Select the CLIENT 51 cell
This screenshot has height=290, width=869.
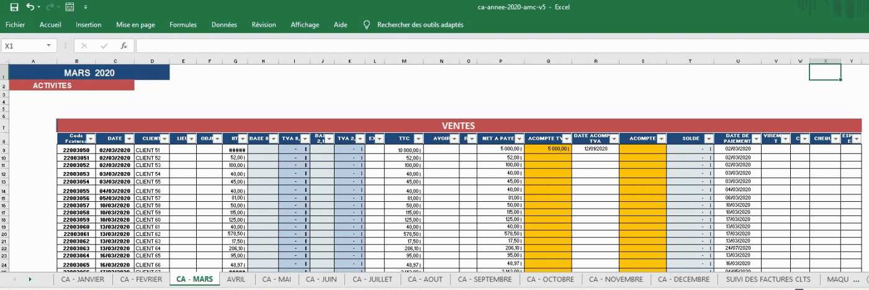pyautogui.click(x=151, y=150)
